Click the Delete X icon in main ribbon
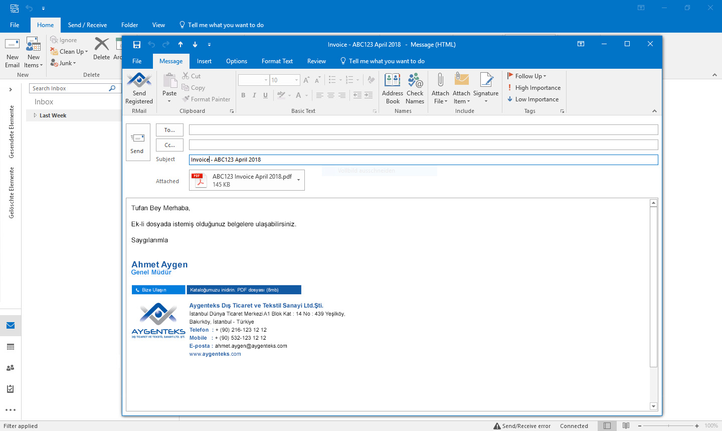 click(102, 45)
